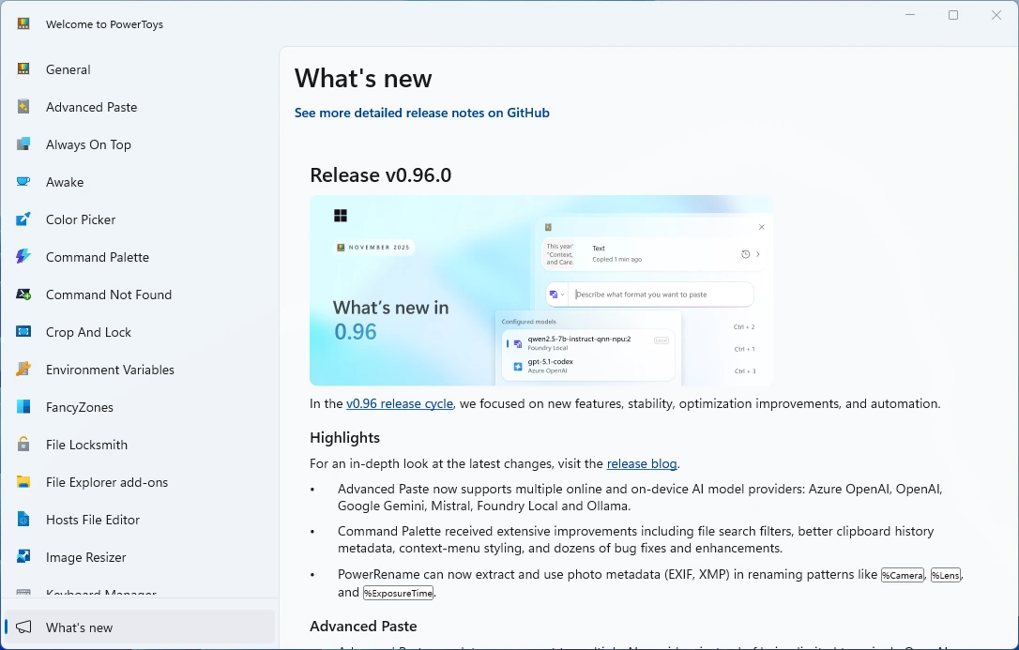Click the File Locksmith padlock icon
Viewport: 1019px width, 650px height.
23,445
